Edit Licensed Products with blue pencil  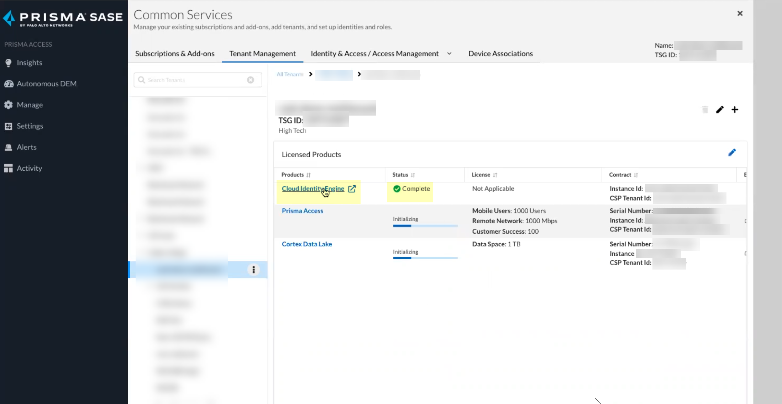pos(732,153)
